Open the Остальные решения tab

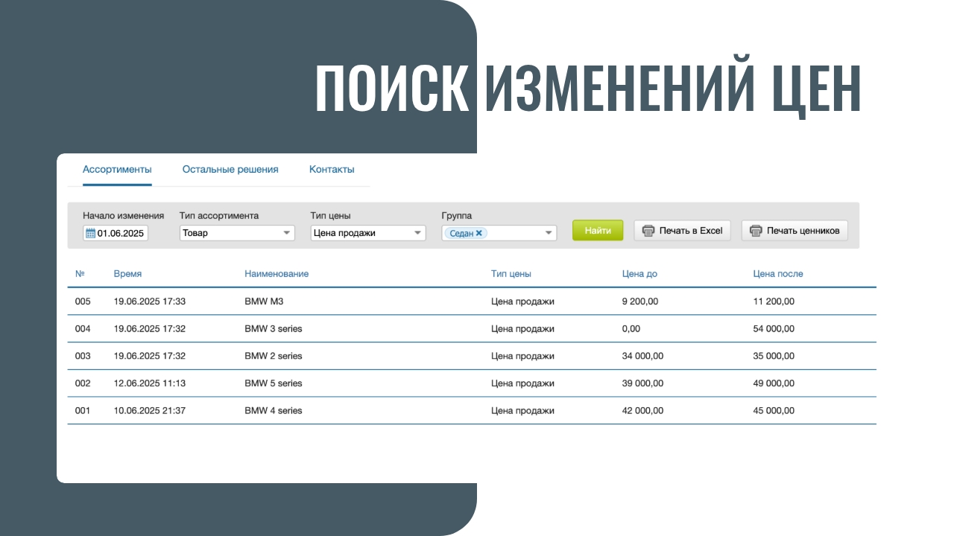pyautogui.click(x=230, y=170)
